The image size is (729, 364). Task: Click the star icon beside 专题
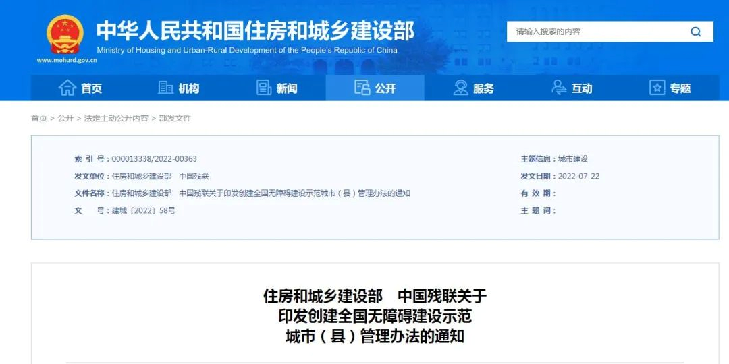(x=657, y=88)
